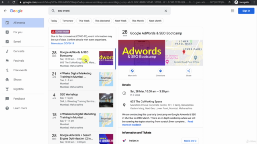Screen dimensions: 257x144
Task: Click the Festivals flag icon
Action: (x=7, y=61)
